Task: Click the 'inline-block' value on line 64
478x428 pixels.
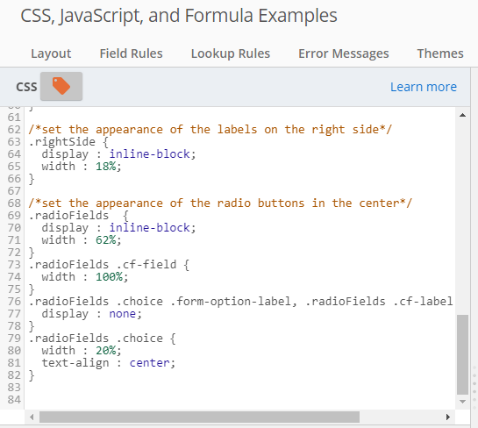Action: click(x=150, y=154)
